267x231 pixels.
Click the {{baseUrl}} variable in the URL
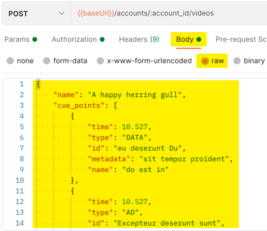(x=96, y=13)
